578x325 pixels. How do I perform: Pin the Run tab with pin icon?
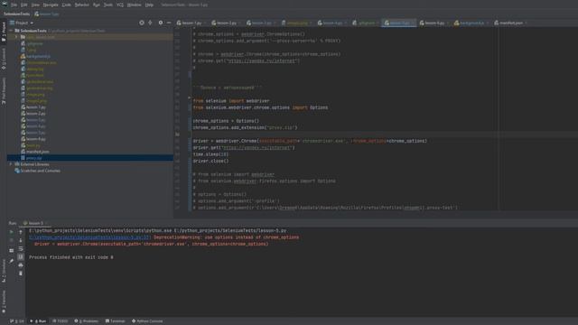(12, 261)
